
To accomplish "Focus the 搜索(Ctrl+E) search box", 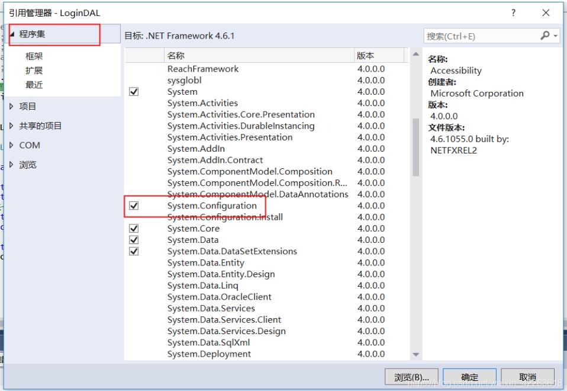I will [x=481, y=36].
